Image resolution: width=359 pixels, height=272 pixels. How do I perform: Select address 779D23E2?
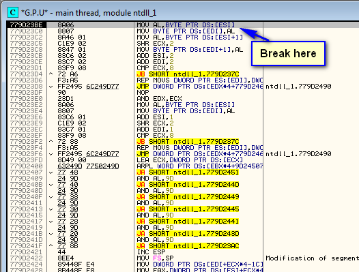click(x=26, y=105)
